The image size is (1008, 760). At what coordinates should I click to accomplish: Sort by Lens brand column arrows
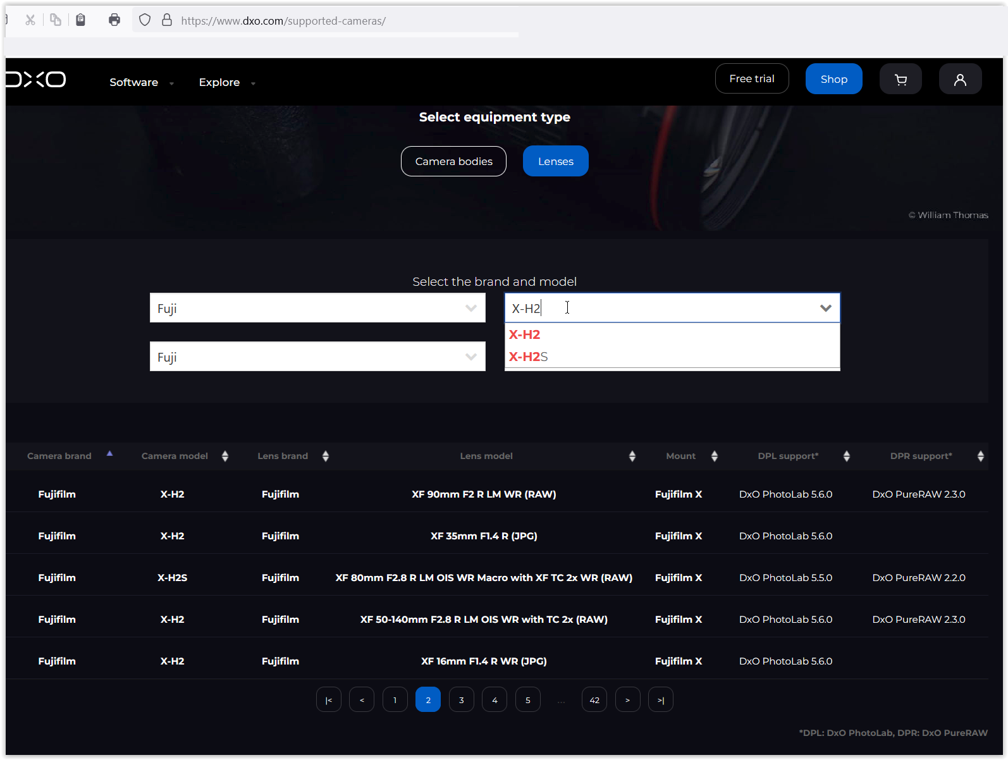[x=326, y=456]
